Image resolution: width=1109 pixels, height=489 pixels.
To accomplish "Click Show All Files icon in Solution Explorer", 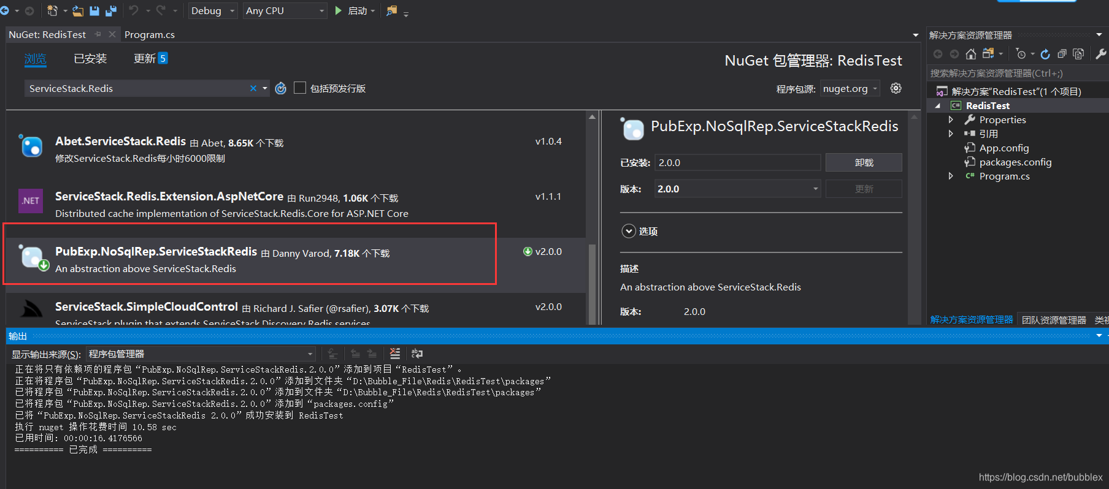I will (x=1078, y=54).
